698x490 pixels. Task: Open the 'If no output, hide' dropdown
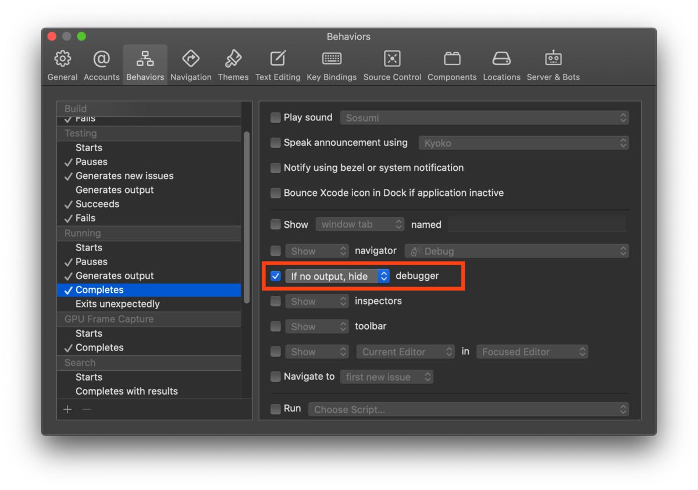pos(337,276)
